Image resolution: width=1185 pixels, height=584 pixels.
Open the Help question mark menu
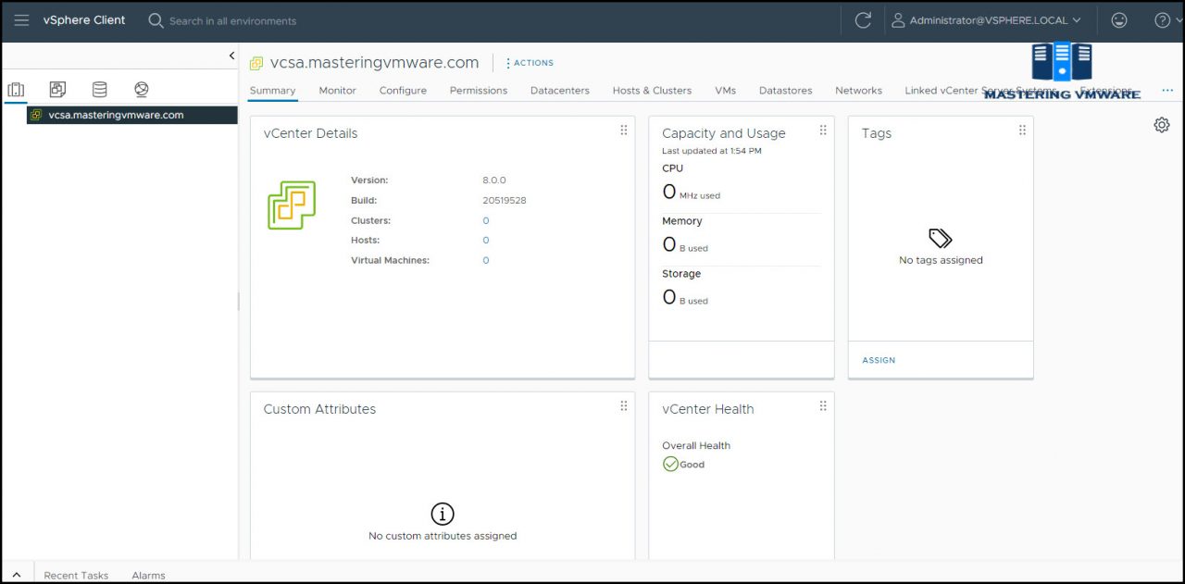[x=1163, y=20]
